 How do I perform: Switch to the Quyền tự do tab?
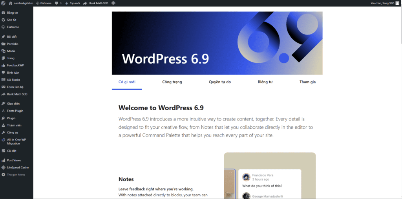220,82
